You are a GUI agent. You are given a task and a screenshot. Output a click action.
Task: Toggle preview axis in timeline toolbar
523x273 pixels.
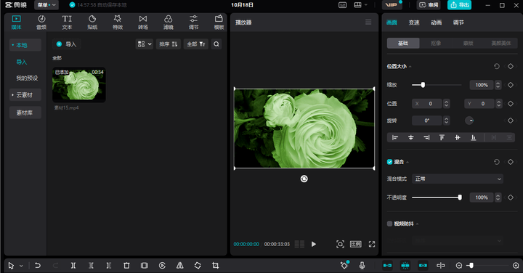(441, 265)
